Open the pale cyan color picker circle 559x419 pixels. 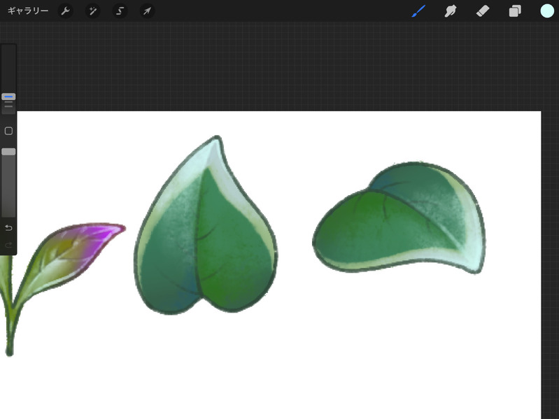point(547,11)
